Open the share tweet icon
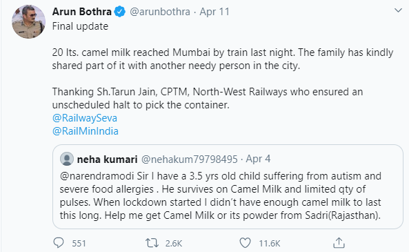The width and height of the screenshot is (409, 252). (x=339, y=242)
